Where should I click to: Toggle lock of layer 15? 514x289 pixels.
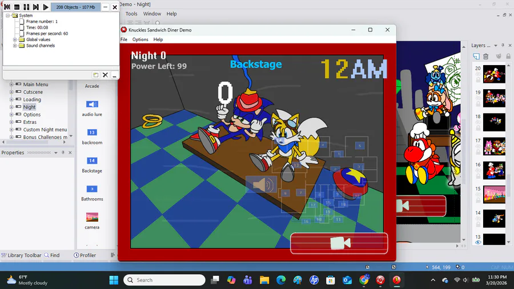coord(478,200)
